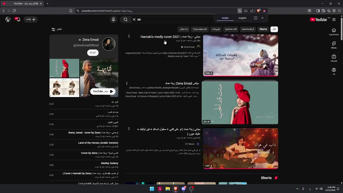343x193 pixels.
Task: Open the Land of the Heroes (Arabic Version) row
Action: tap(84, 145)
